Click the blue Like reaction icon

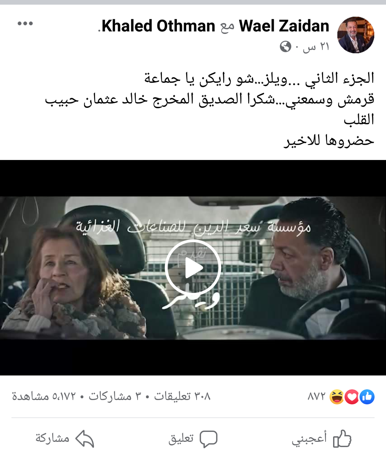tap(367, 397)
